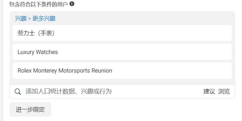This screenshot has height=121, width=242.
Task: Focus the 添加人口统计数据、兴趣或行为 search field
Action: click(122, 91)
